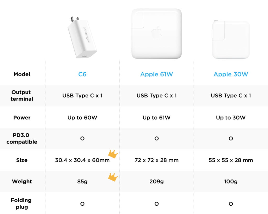
Task: Click the Apple 61W PD3.0 compatible circle
Action: [x=157, y=138]
